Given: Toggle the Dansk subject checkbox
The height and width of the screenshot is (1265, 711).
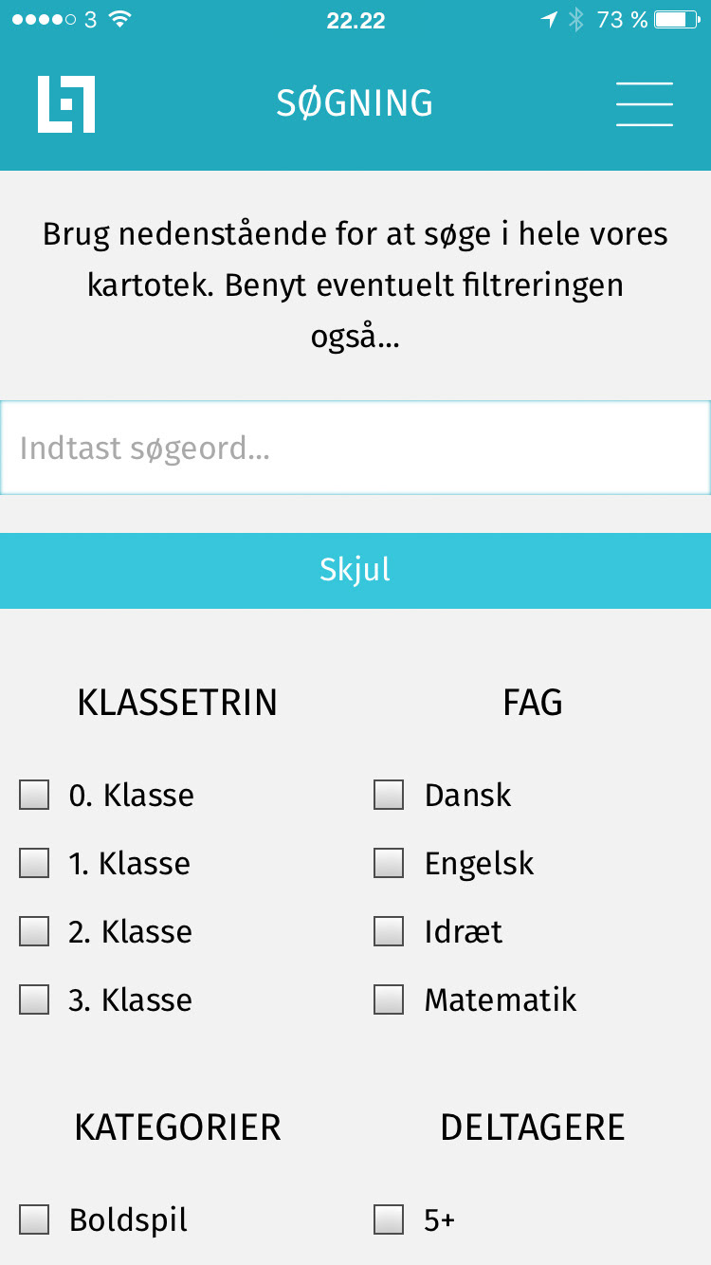Looking at the screenshot, I should (x=389, y=795).
